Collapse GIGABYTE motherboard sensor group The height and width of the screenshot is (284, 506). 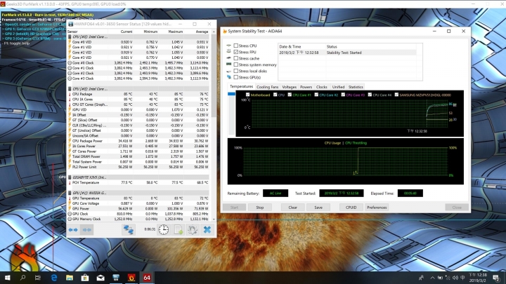pyautogui.click(x=70, y=177)
